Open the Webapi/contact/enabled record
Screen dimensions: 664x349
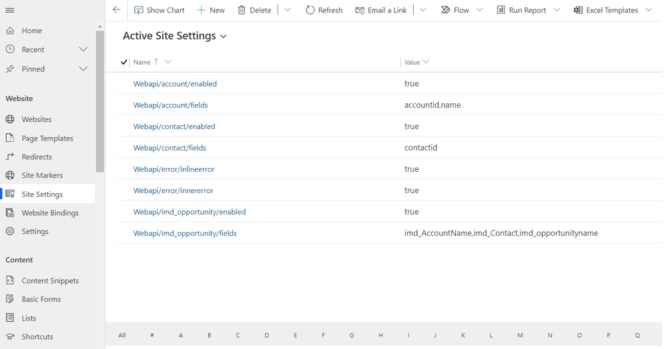point(174,127)
